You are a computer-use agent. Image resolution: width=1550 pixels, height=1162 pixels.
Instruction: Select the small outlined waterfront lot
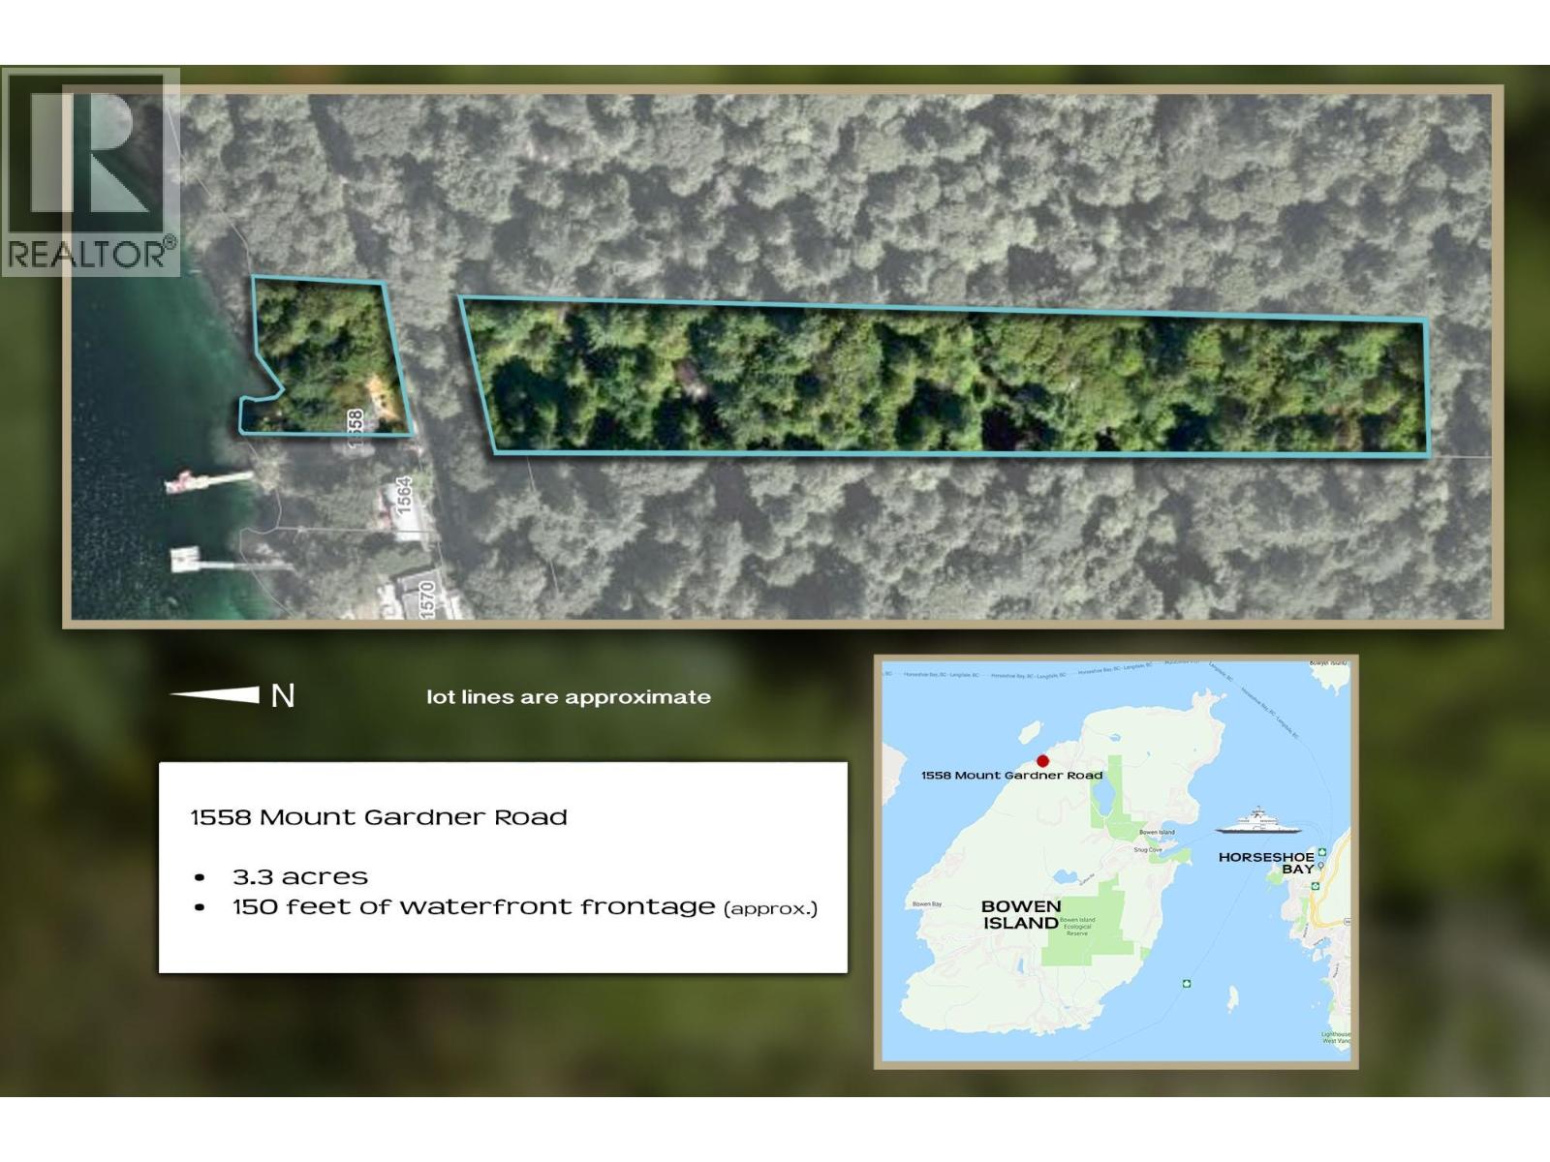(325, 358)
